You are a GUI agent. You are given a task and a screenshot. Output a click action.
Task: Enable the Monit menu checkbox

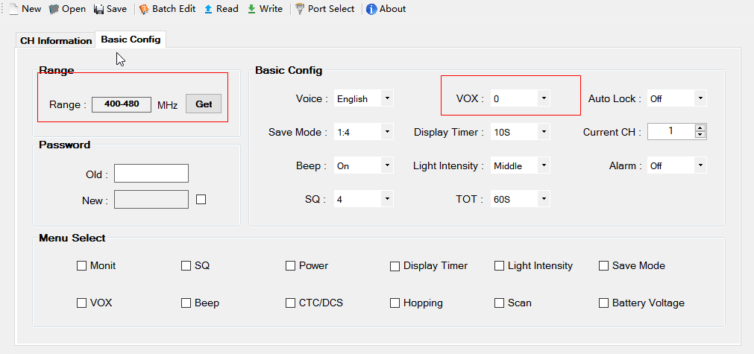pyautogui.click(x=82, y=265)
